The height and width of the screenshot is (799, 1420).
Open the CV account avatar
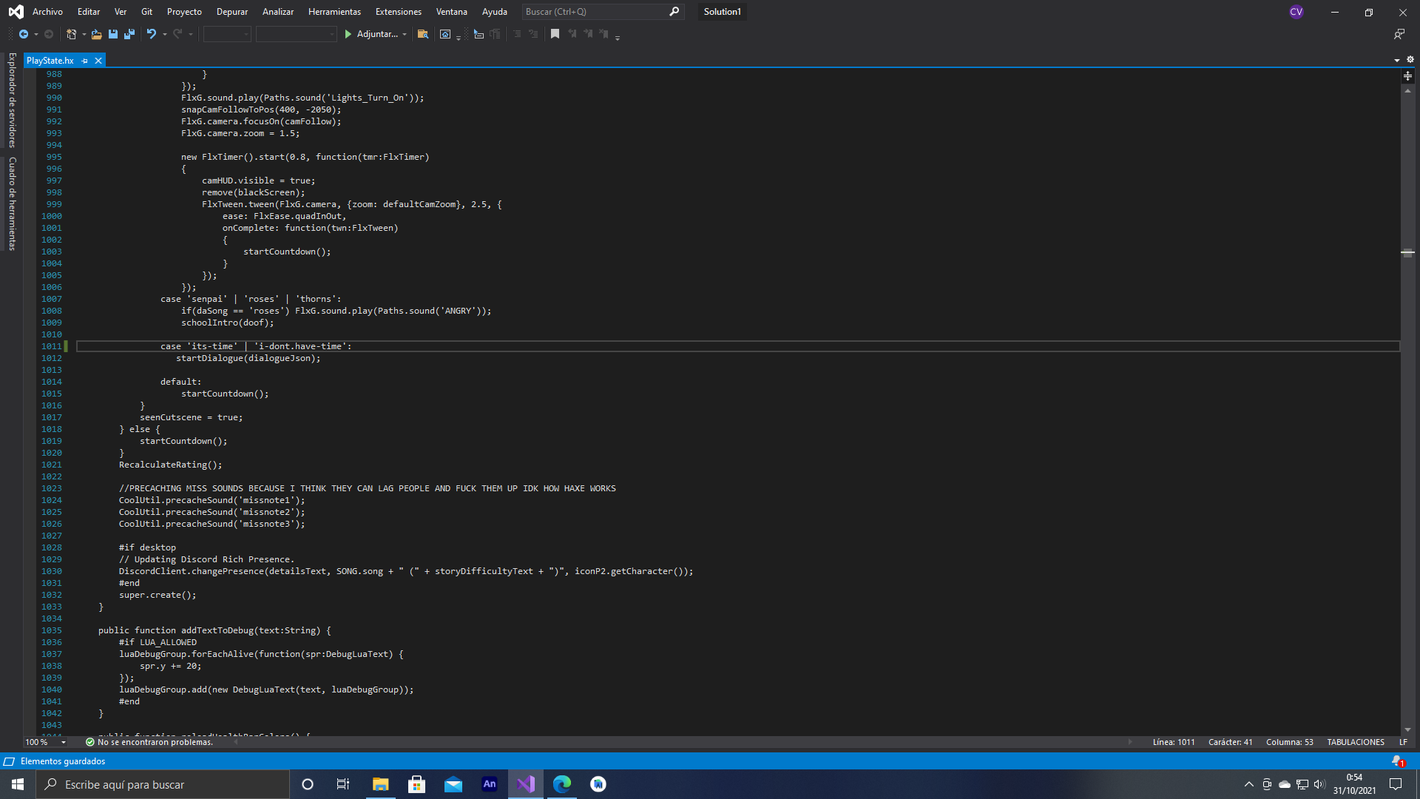[1296, 12]
